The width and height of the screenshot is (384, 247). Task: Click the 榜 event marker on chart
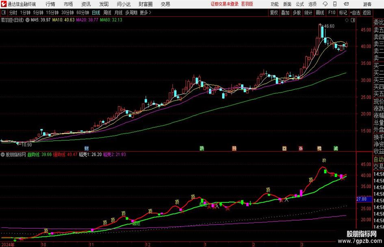[319, 148]
